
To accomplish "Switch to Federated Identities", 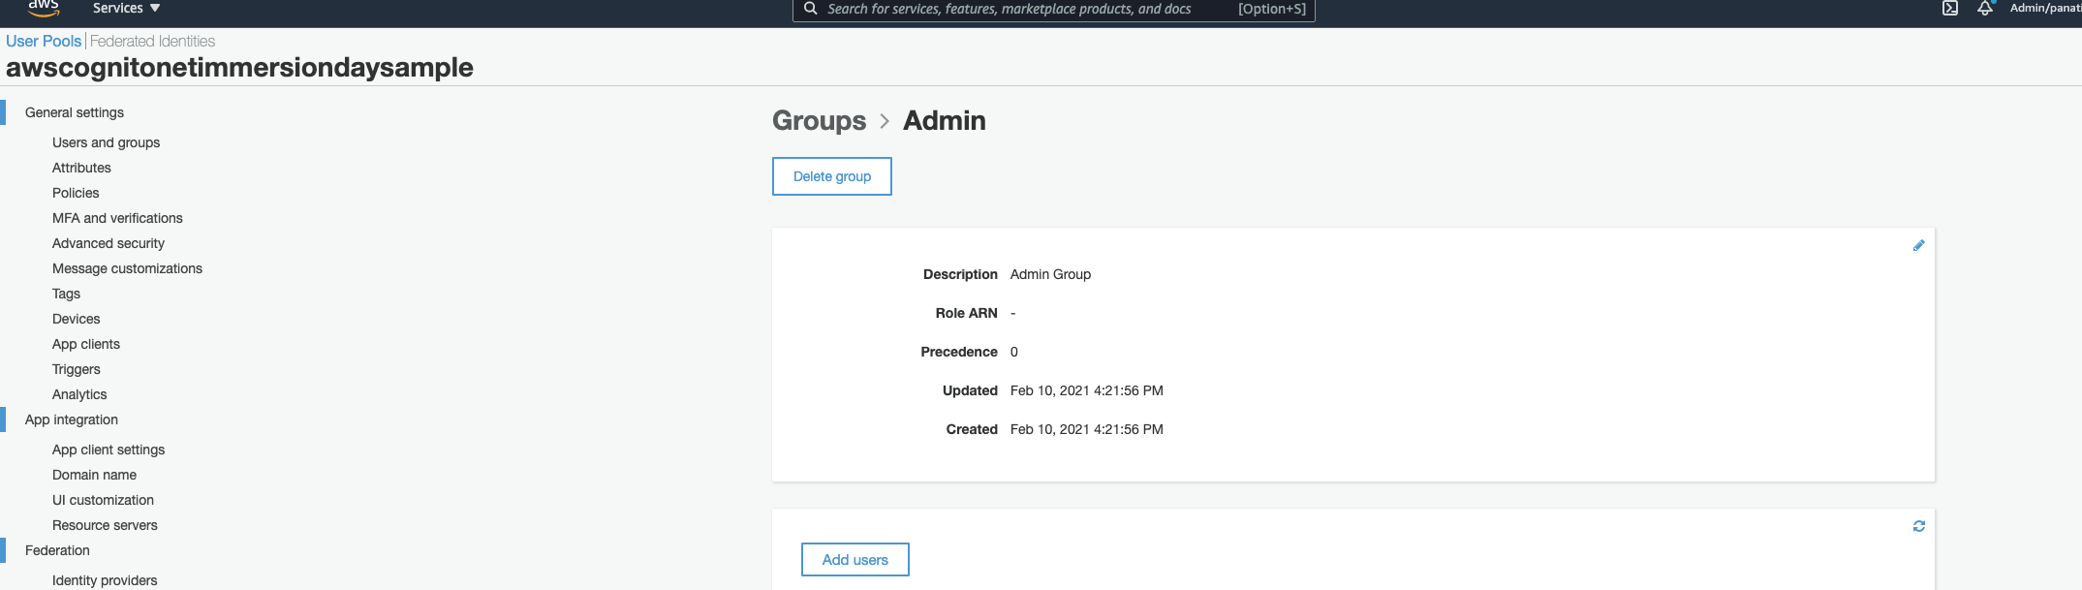I will click(x=152, y=41).
